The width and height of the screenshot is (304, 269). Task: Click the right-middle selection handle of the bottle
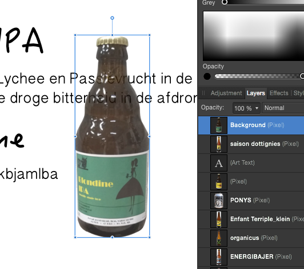149,136
